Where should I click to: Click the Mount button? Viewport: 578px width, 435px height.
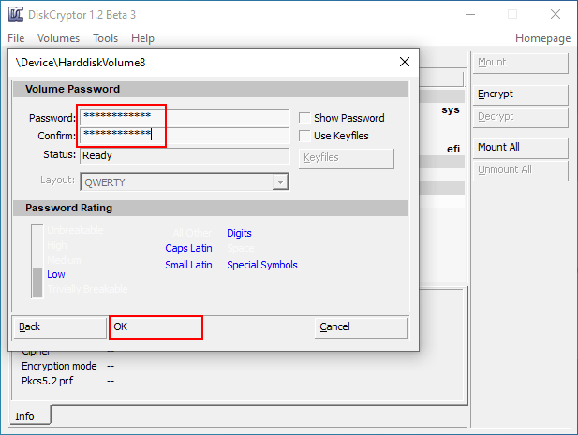tap(521, 63)
